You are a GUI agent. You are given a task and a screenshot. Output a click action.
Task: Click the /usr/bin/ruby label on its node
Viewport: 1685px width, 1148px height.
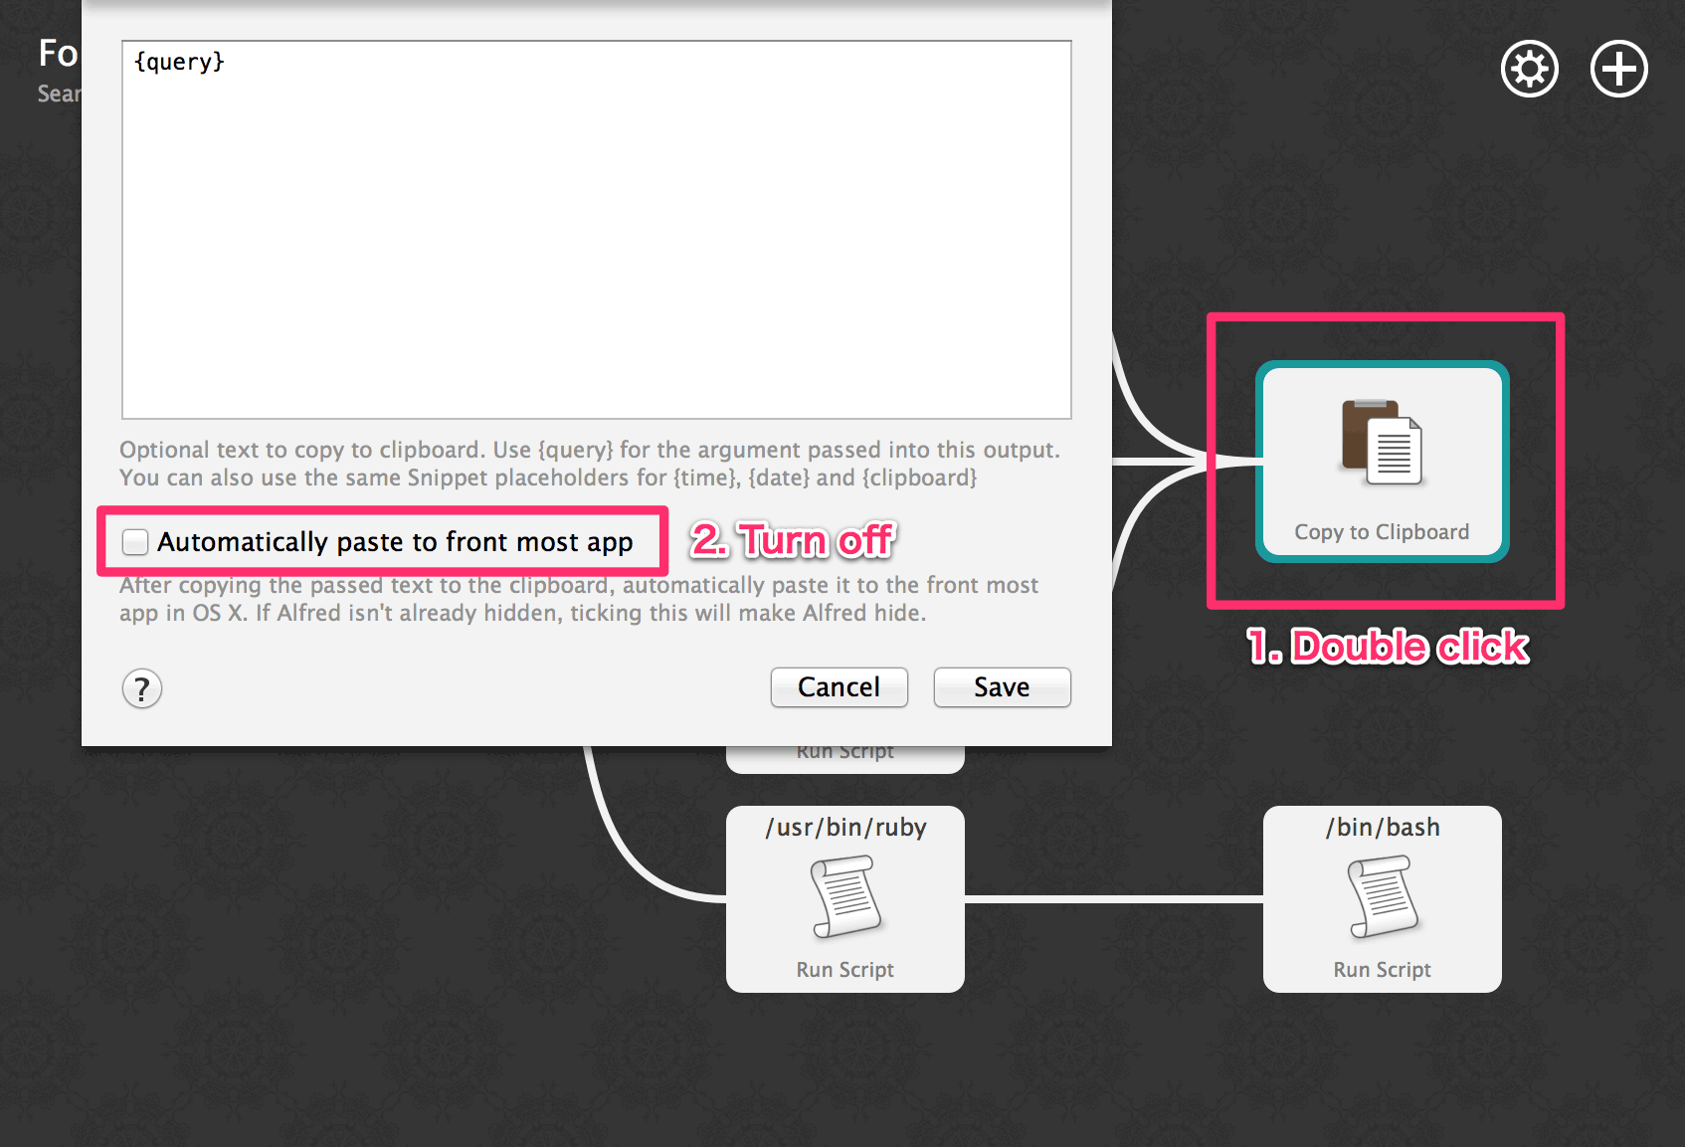coord(844,826)
